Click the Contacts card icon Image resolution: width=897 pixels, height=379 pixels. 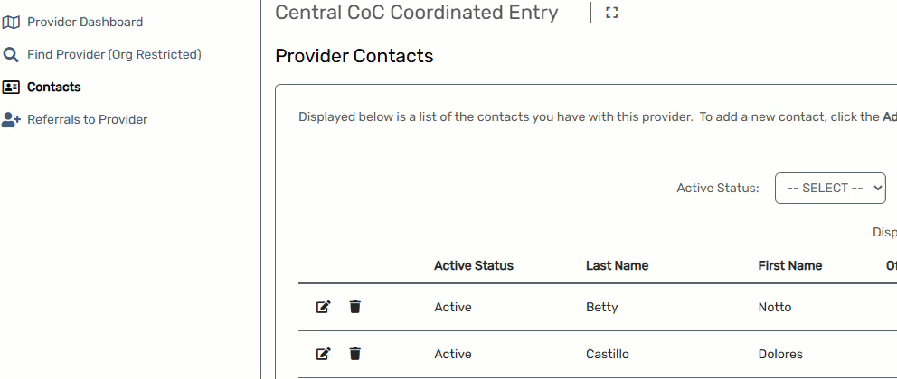pos(11,88)
